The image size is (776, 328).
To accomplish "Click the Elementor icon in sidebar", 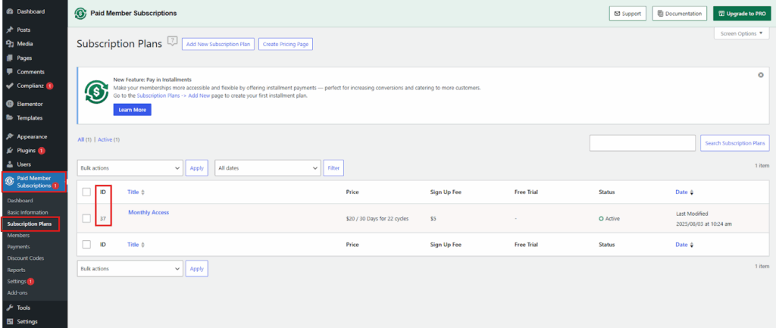I will [x=8, y=104].
